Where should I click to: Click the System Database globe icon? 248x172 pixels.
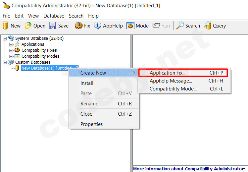(x=11, y=38)
